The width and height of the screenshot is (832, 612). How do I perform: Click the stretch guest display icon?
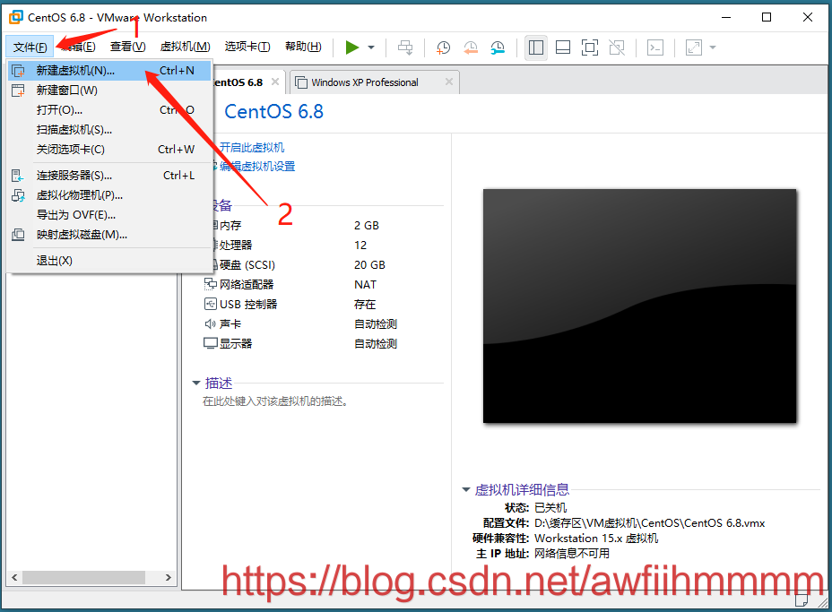click(x=694, y=47)
